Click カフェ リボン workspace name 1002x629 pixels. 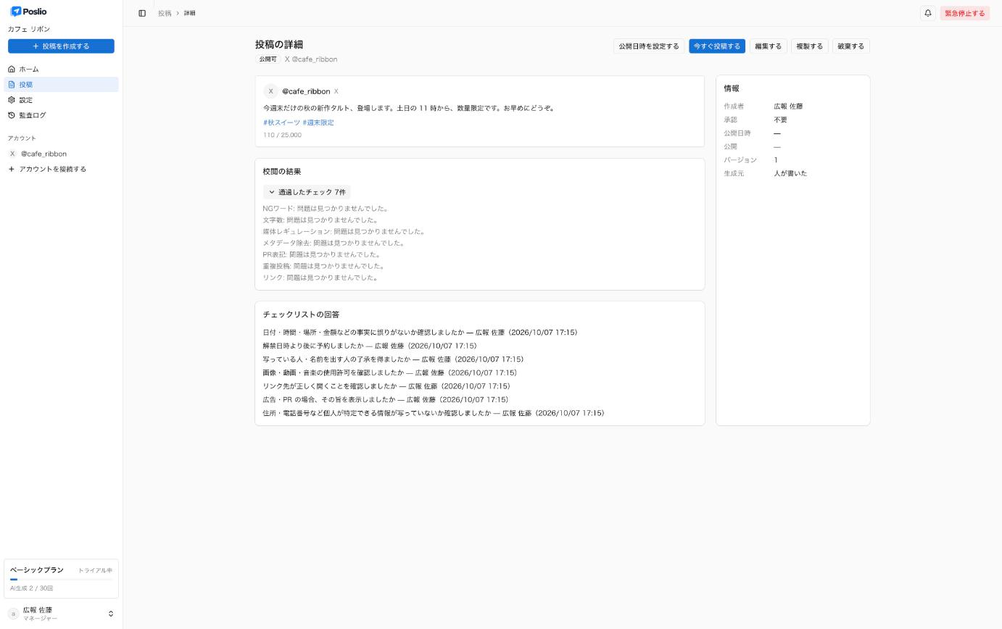pos(29,29)
